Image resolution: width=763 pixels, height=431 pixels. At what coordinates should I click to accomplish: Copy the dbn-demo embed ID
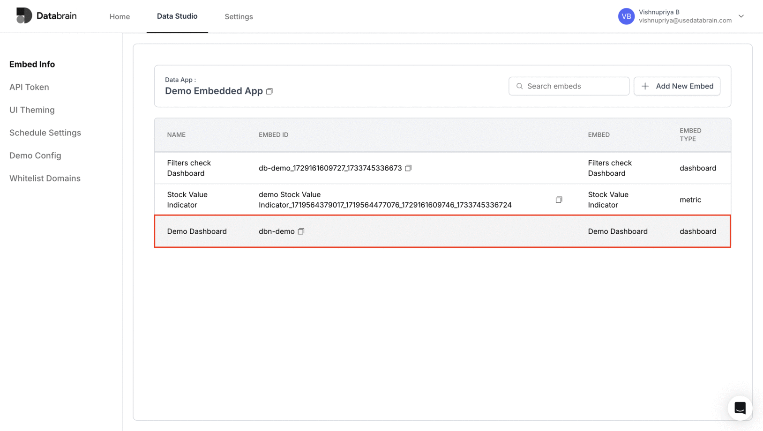pos(301,231)
